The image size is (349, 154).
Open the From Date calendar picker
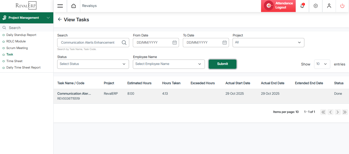click(175, 43)
